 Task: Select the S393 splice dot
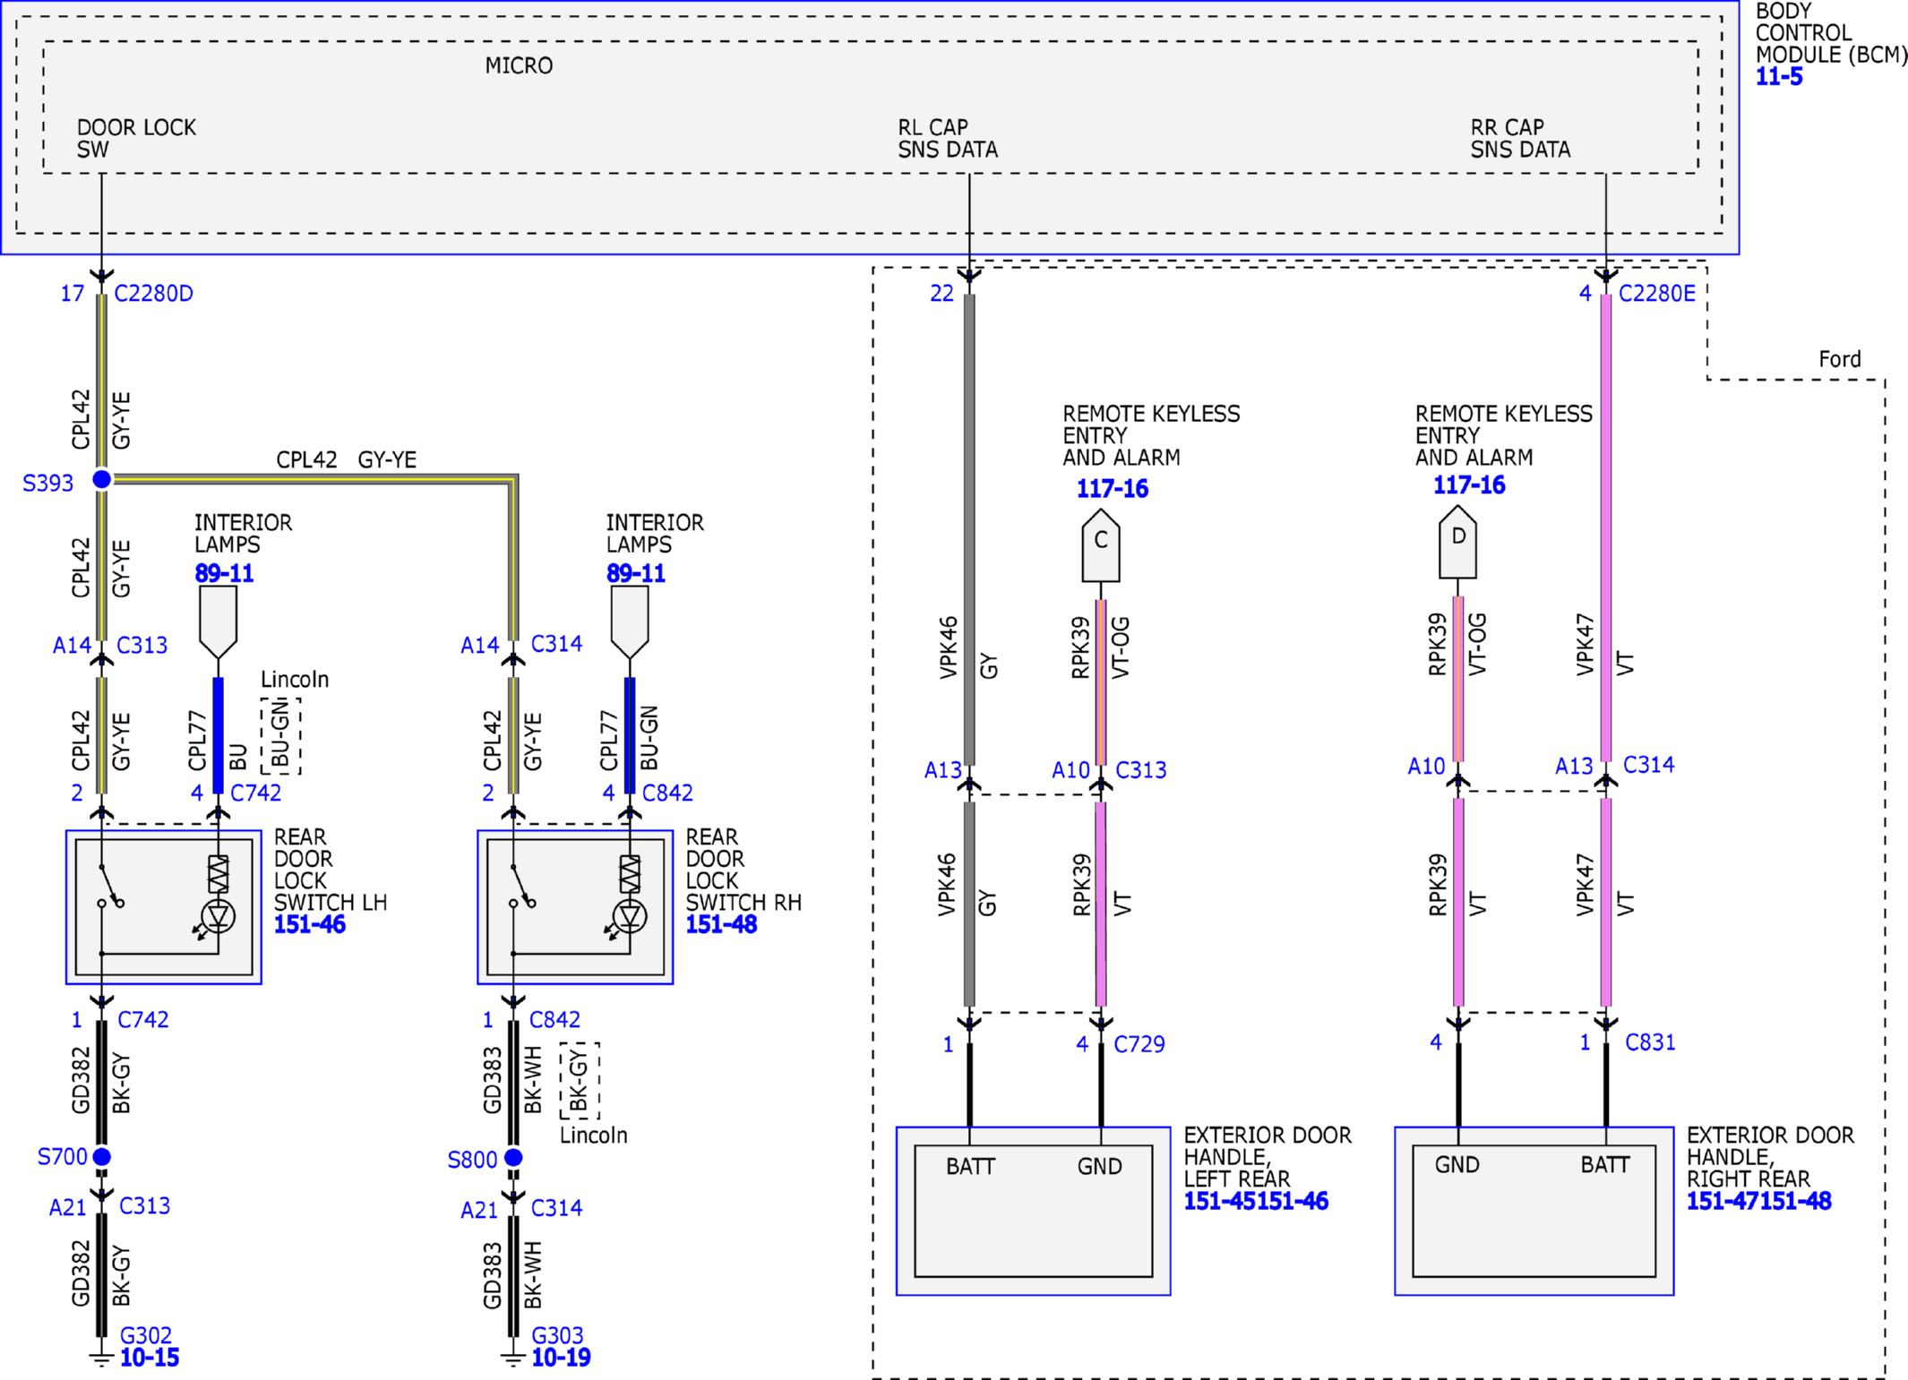102,479
